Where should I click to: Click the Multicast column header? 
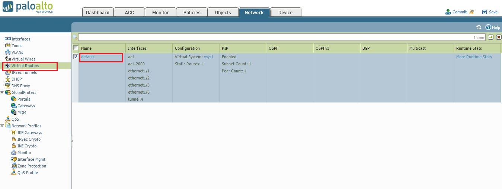coord(430,48)
